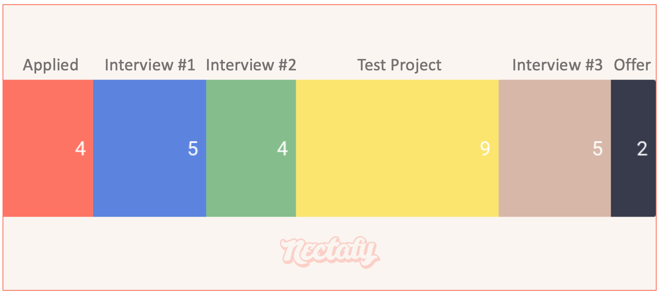660x295 pixels.
Task: Click the Applied stage label
Action: click(x=51, y=65)
